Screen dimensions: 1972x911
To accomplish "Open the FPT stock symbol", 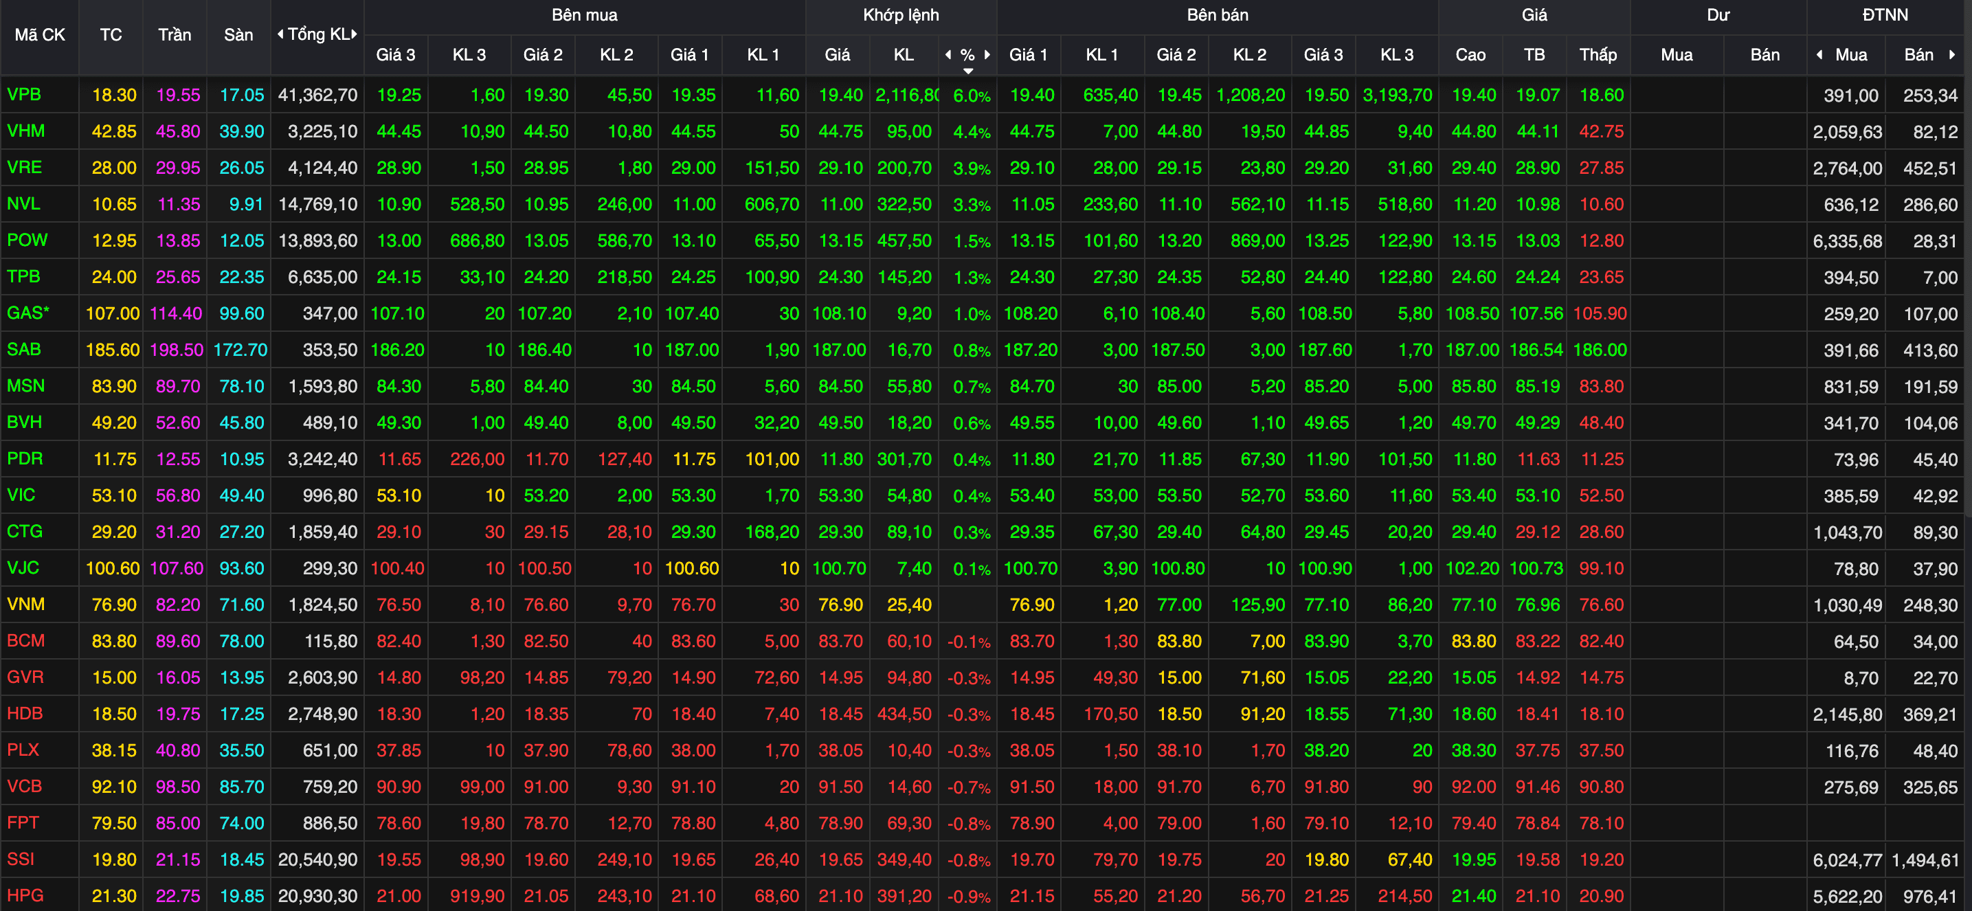I will coord(22,822).
